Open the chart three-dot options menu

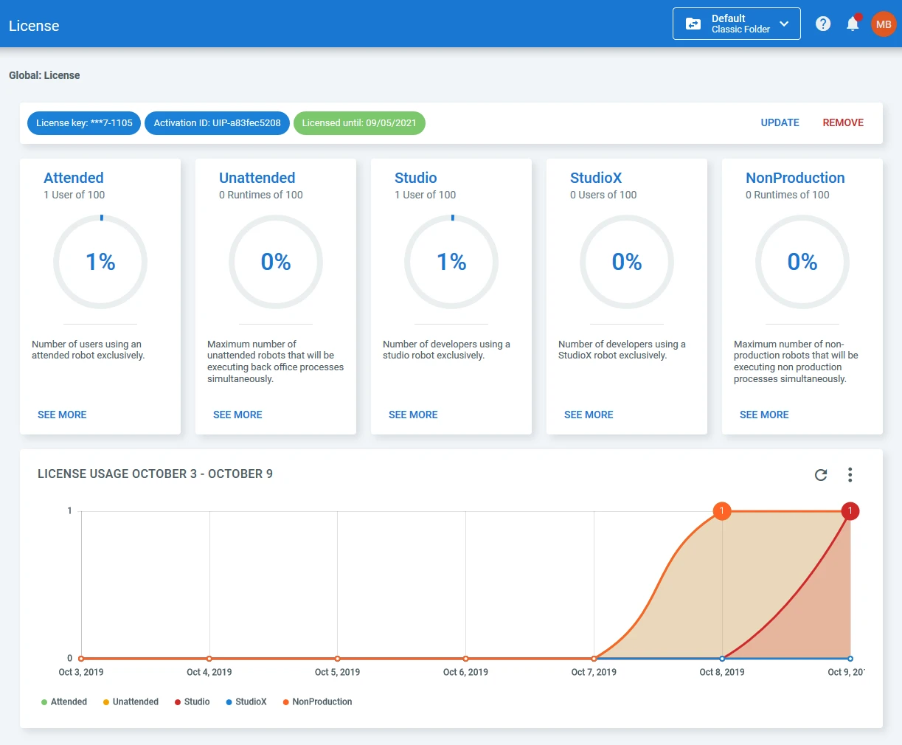point(850,474)
